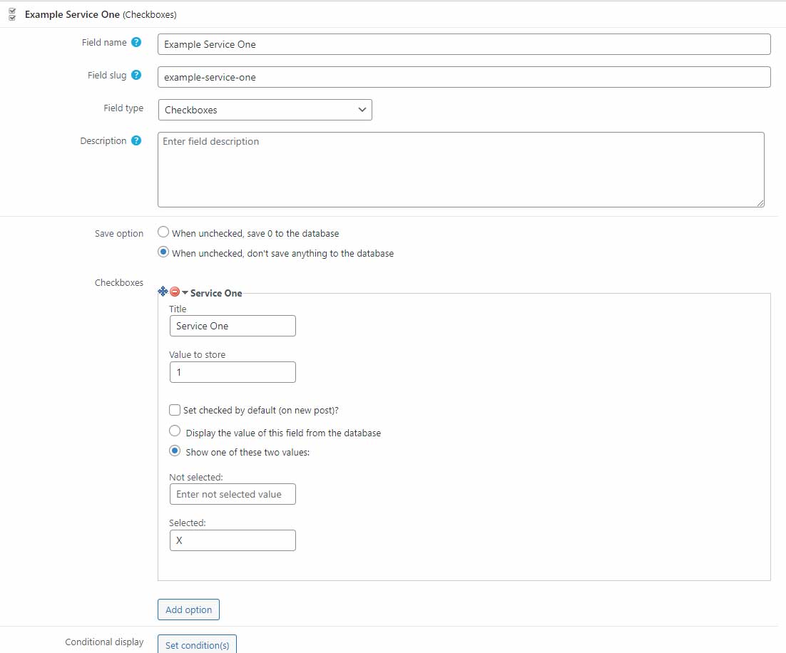Click the Not selected value input
This screenshot has width=786, height=653.
233,494
